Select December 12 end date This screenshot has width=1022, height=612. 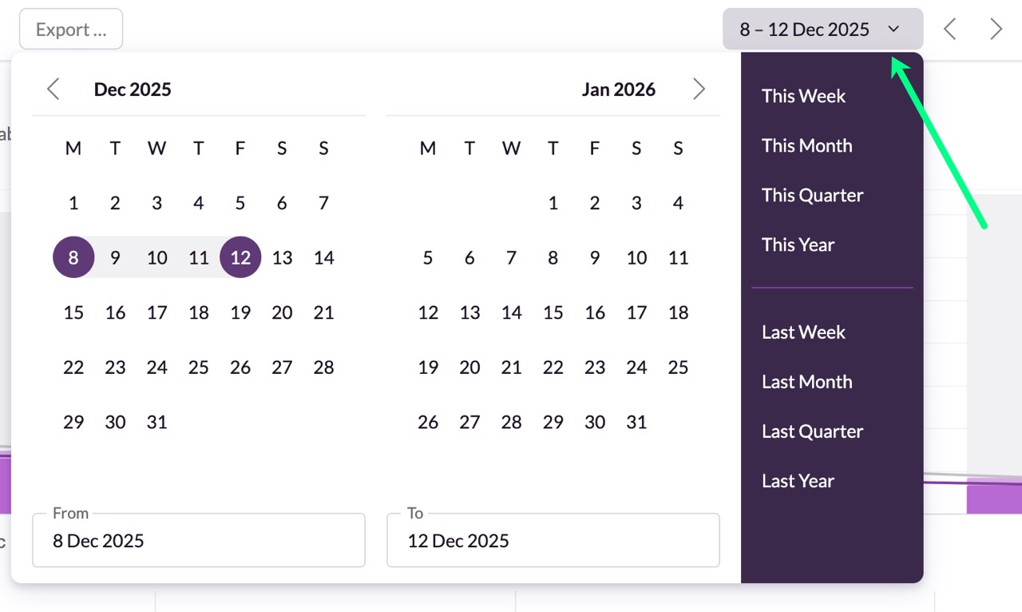240,257
